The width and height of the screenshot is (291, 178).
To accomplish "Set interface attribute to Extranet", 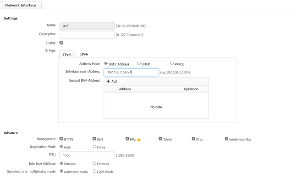I will click(94, 163).
